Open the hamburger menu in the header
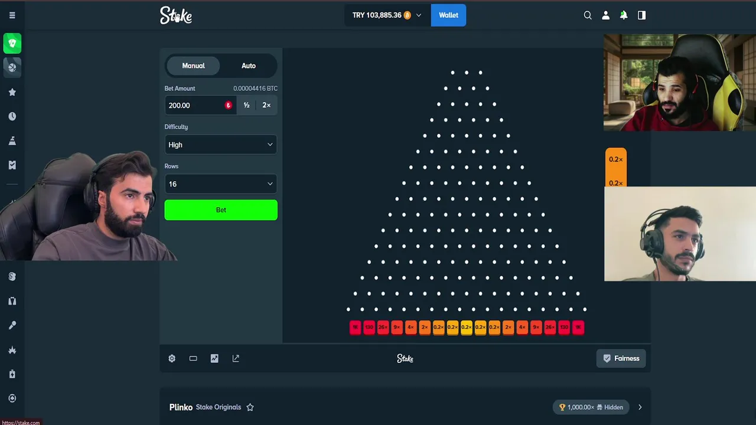Viewport: 756px width, 425px height. [12, 15]
